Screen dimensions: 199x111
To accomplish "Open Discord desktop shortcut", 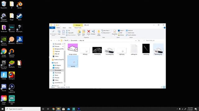I will [x=4, y=88].
